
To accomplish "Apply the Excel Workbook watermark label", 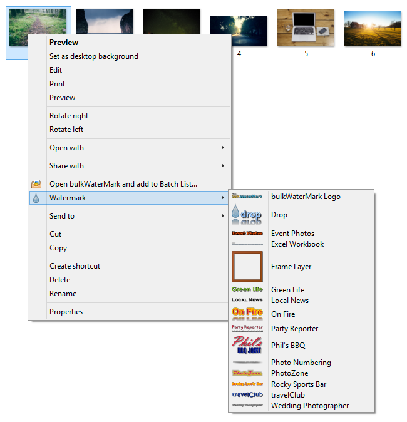I will pos(297,244).
